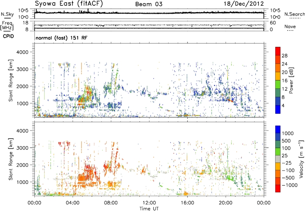Viewport: 305px width, 211px height.
Task: Select the blue bottom segment of Power colorbar
Action: pos(278,109)
